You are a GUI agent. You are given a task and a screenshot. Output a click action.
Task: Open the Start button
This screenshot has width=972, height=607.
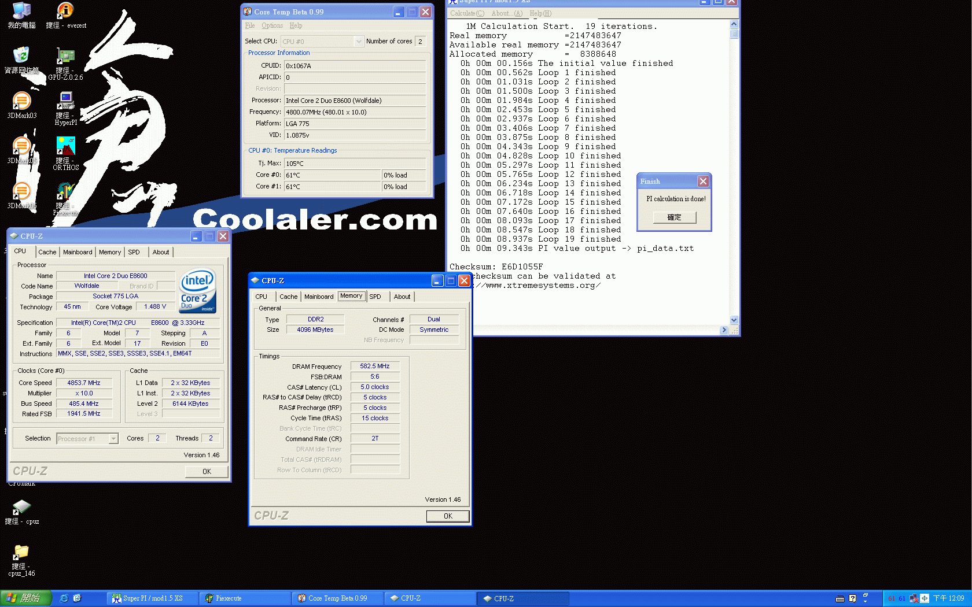click(x=26, y=598)
